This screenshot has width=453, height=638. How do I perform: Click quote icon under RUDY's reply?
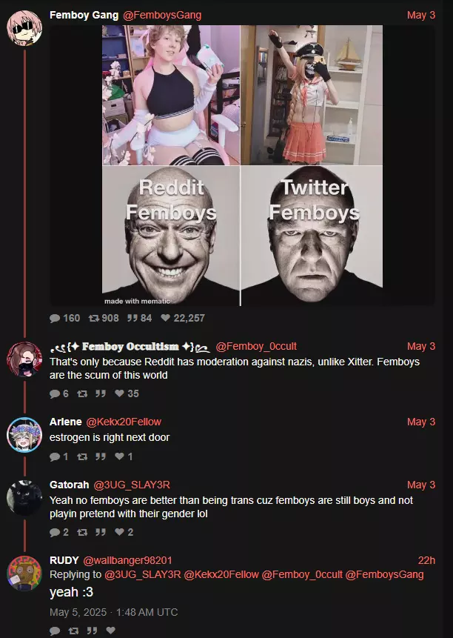point(93,631)
